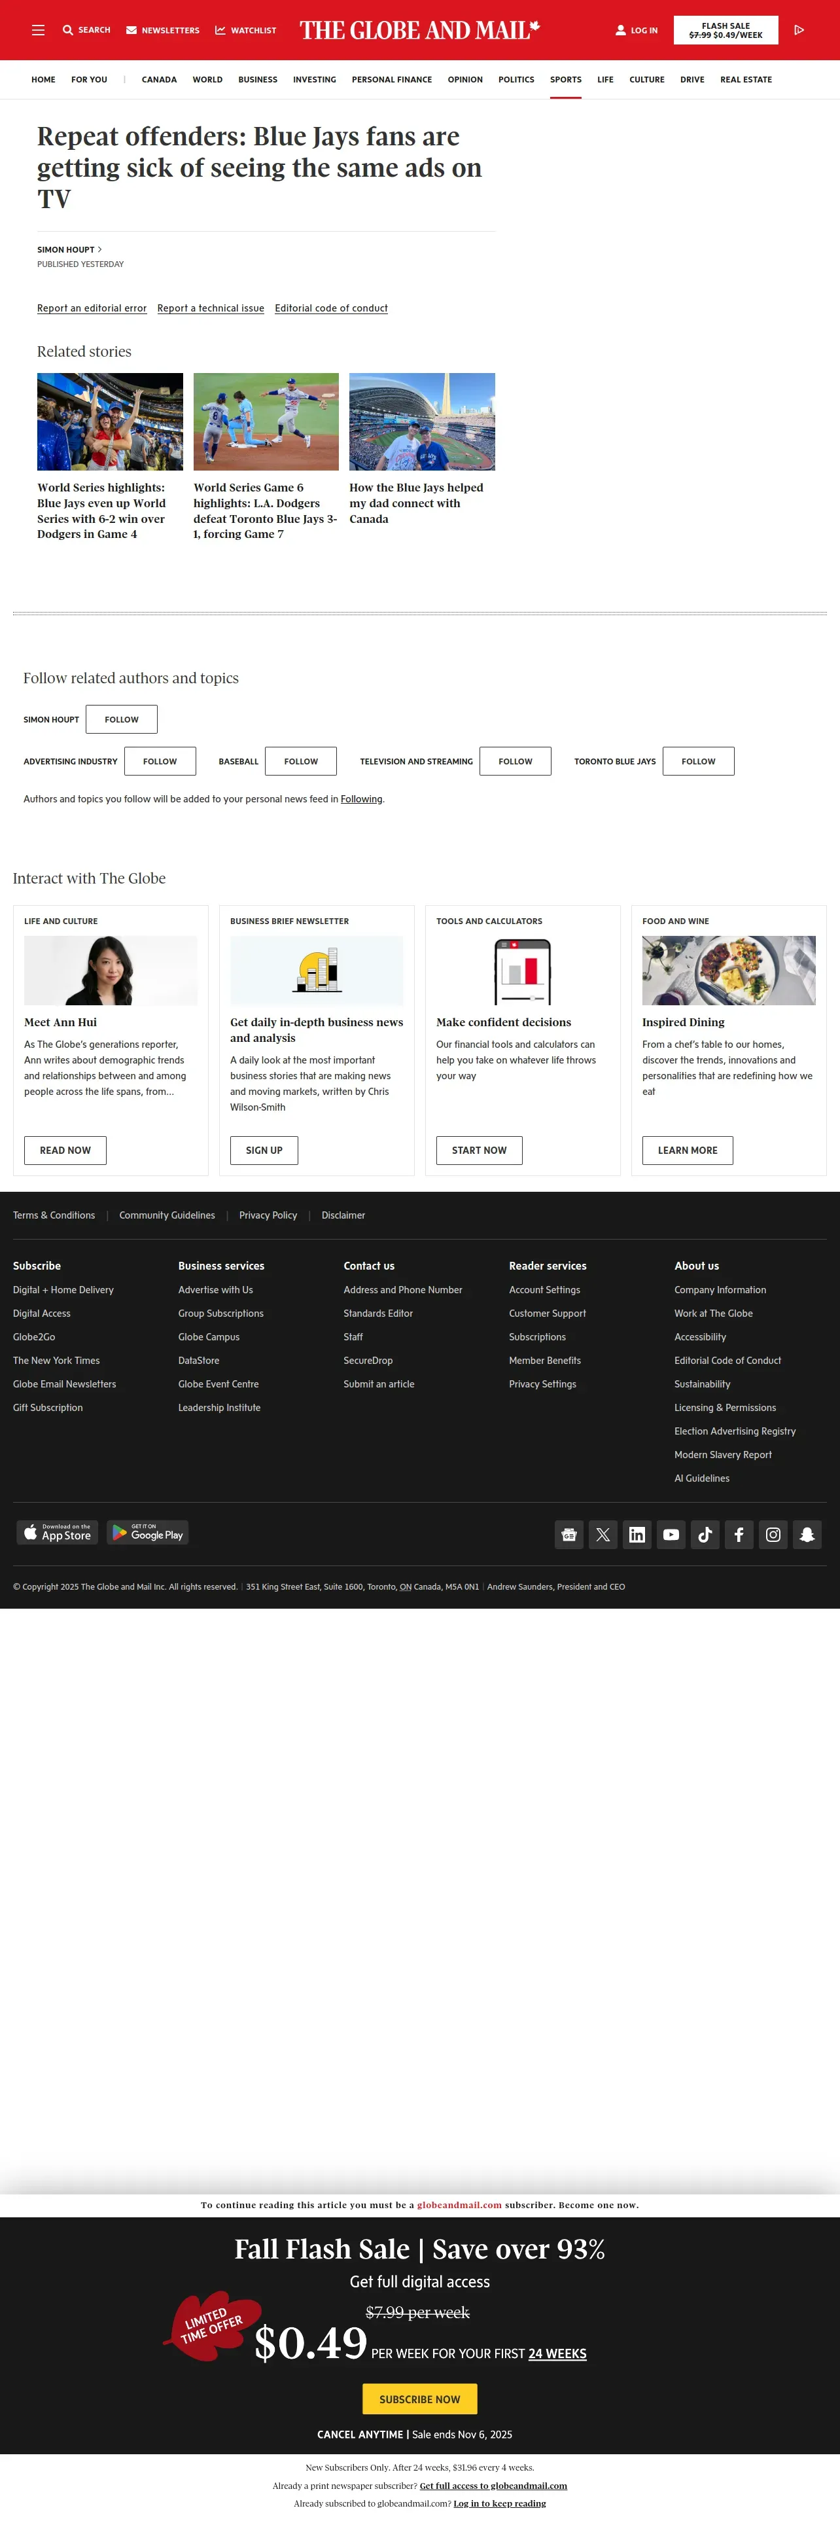Open the YouTube social icon

click(x=671, y=1535)
